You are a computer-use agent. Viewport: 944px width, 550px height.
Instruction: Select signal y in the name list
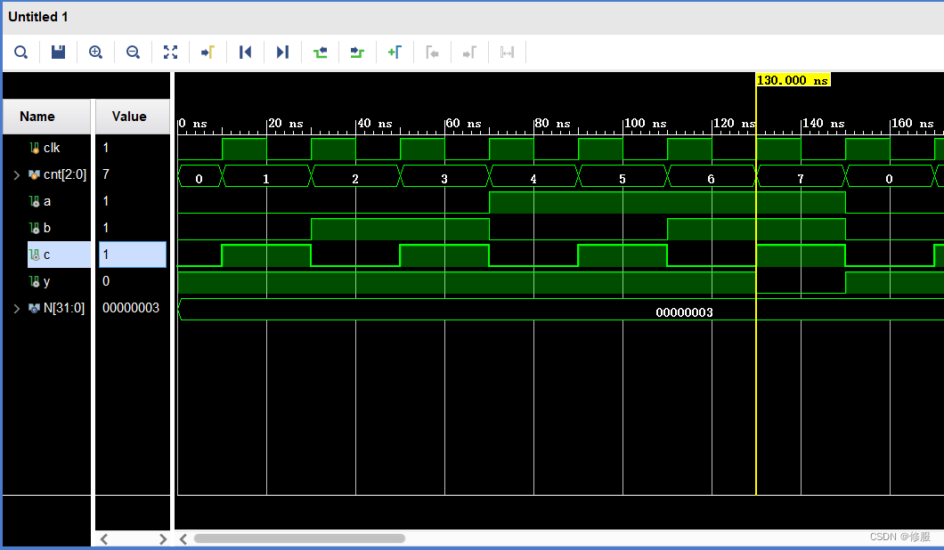[x=46, y=281]
